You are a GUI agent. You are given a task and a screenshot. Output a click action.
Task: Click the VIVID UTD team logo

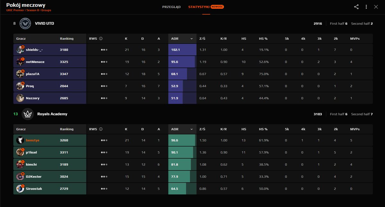pos(25,23)
